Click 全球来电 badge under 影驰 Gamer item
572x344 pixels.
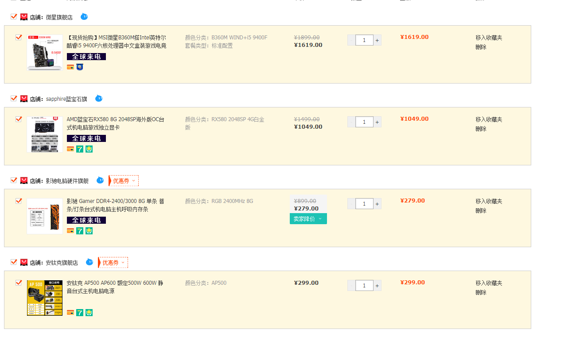pos(86,220)
